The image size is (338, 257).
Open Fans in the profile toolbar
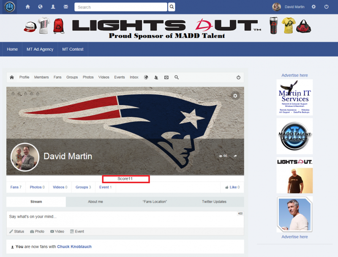[57, 77]
